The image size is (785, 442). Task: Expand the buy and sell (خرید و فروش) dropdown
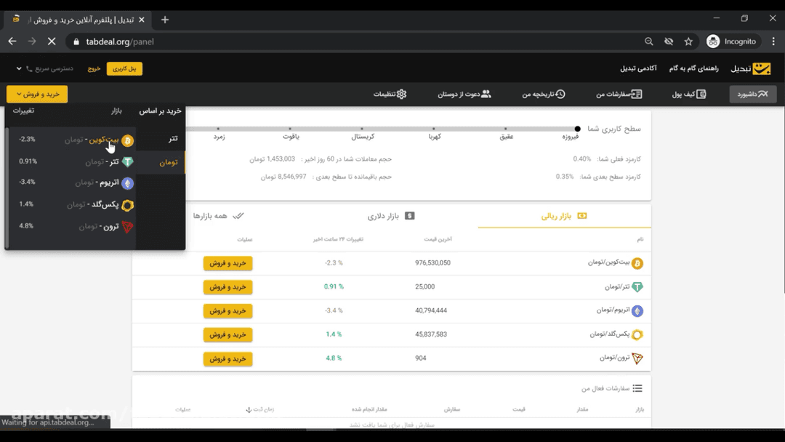point(37,94)
